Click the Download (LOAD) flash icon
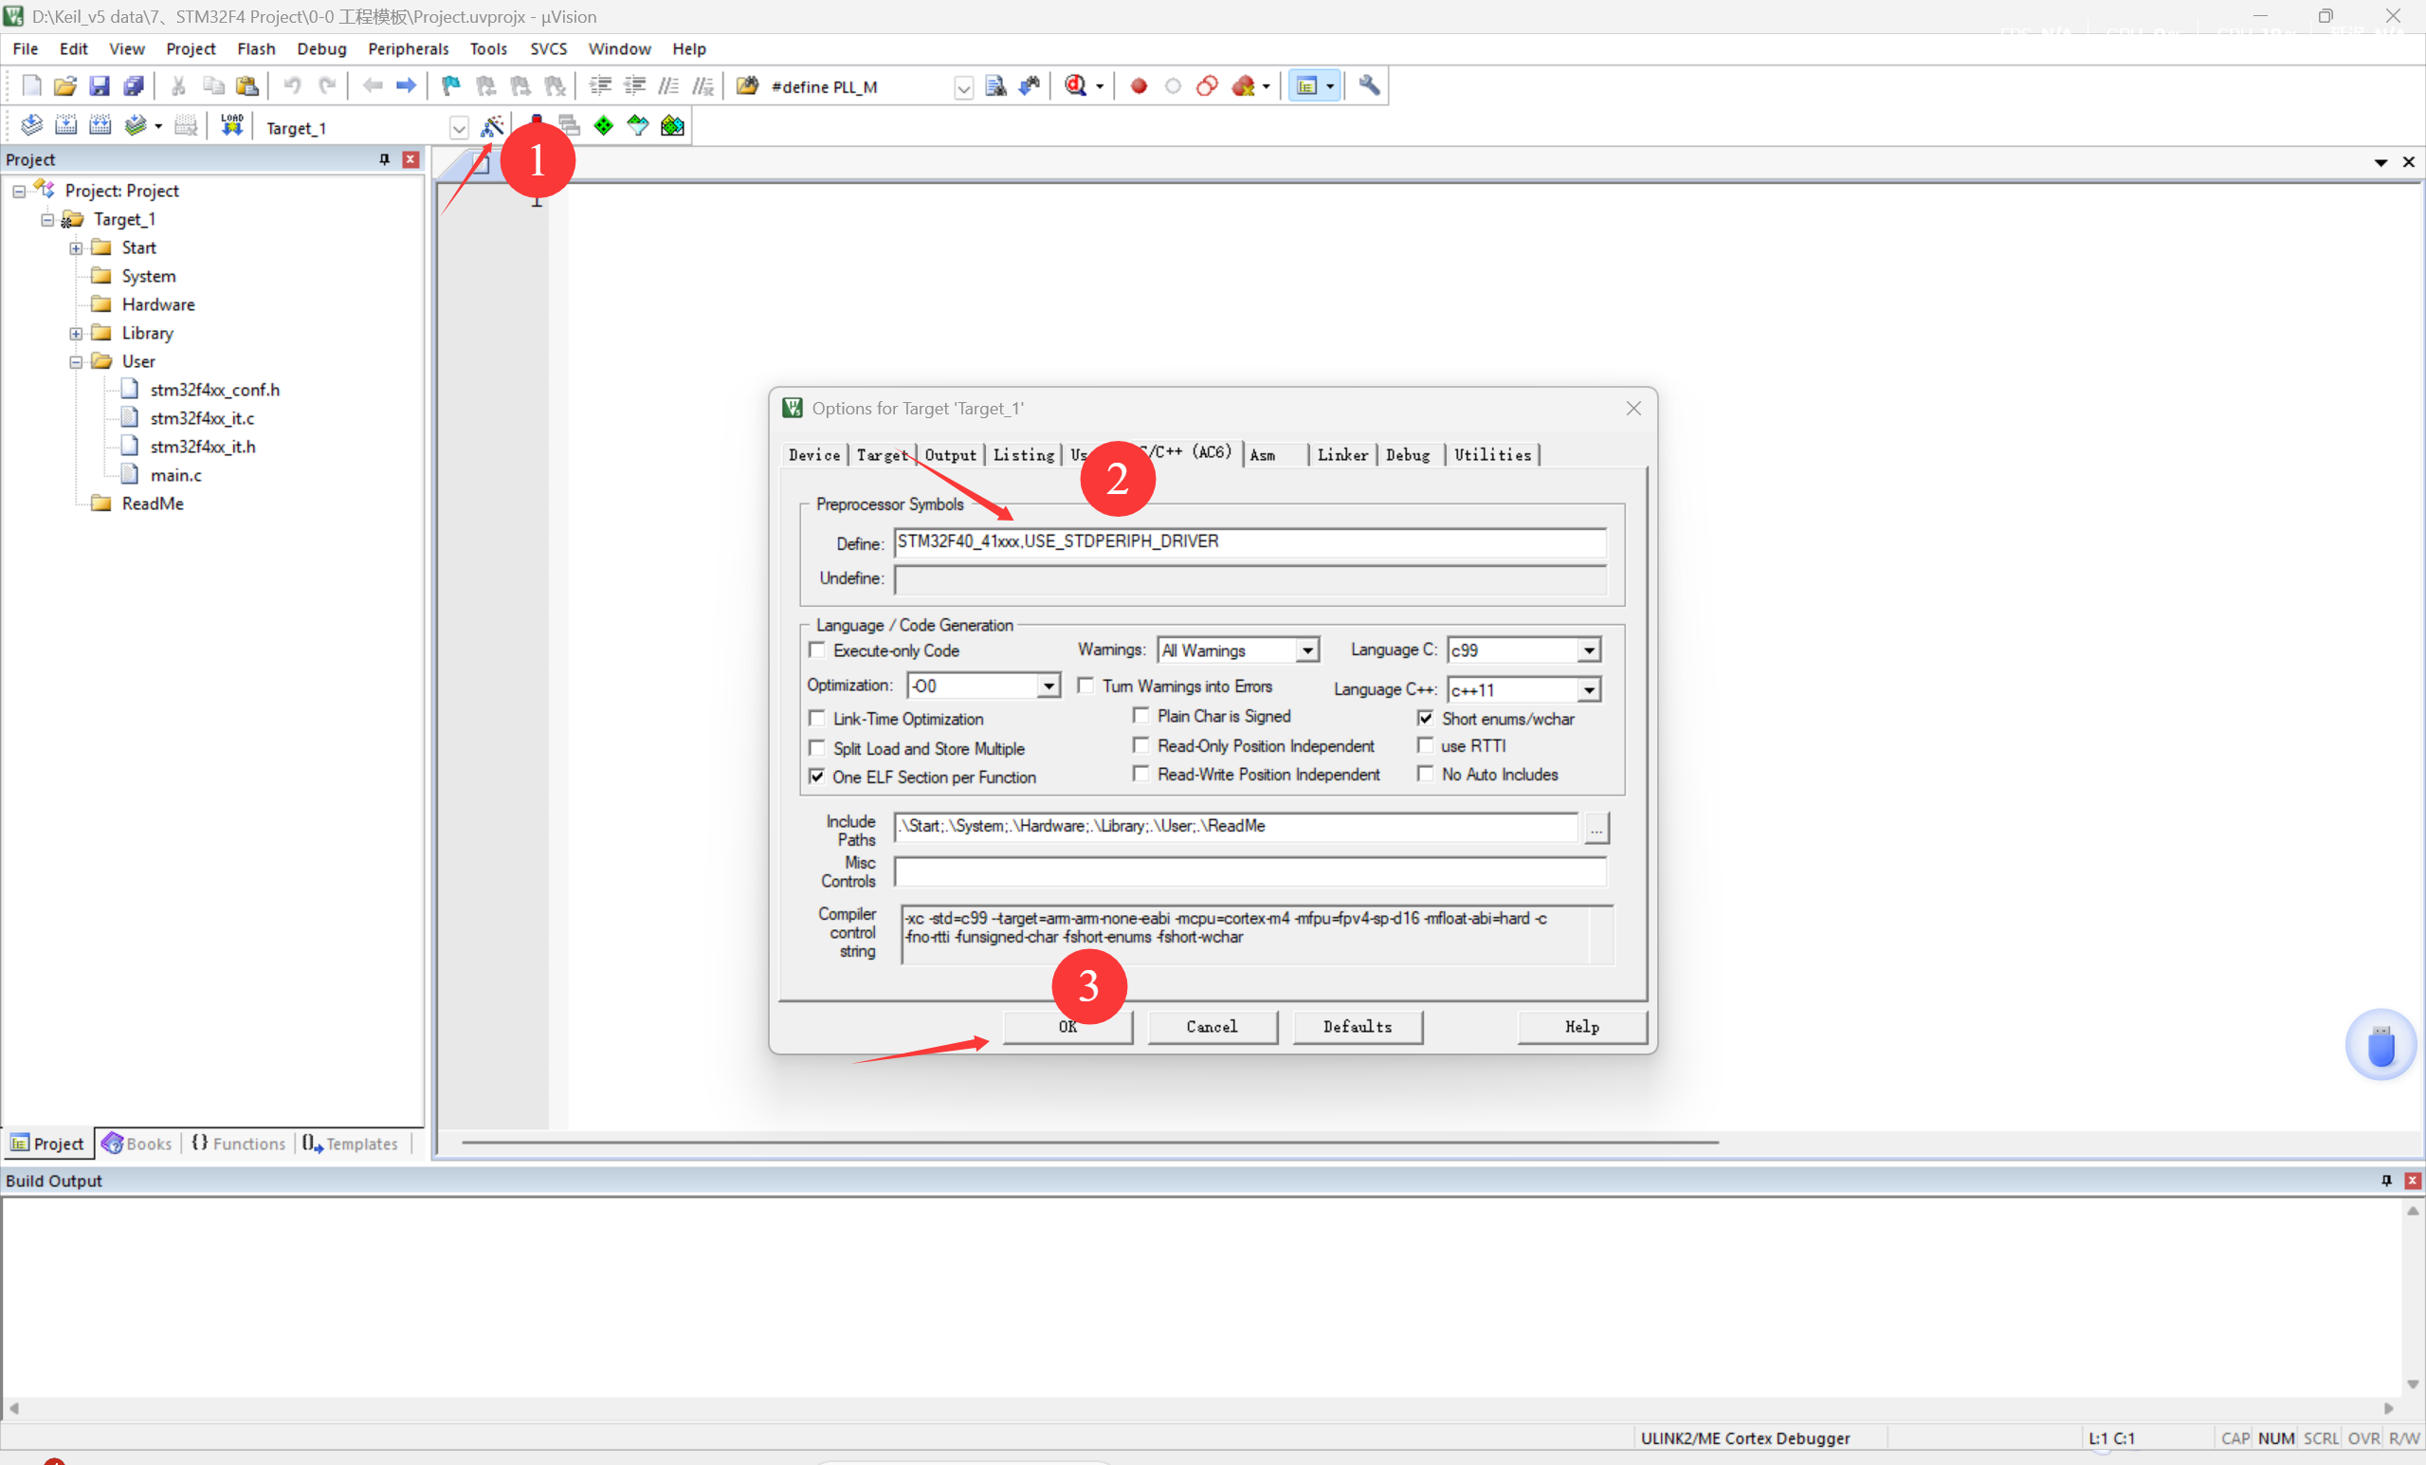 coord(231,126)
